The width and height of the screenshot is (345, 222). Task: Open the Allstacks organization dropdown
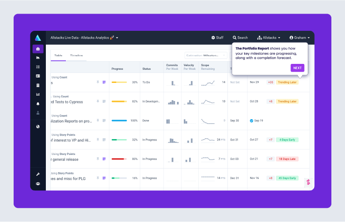269,38
